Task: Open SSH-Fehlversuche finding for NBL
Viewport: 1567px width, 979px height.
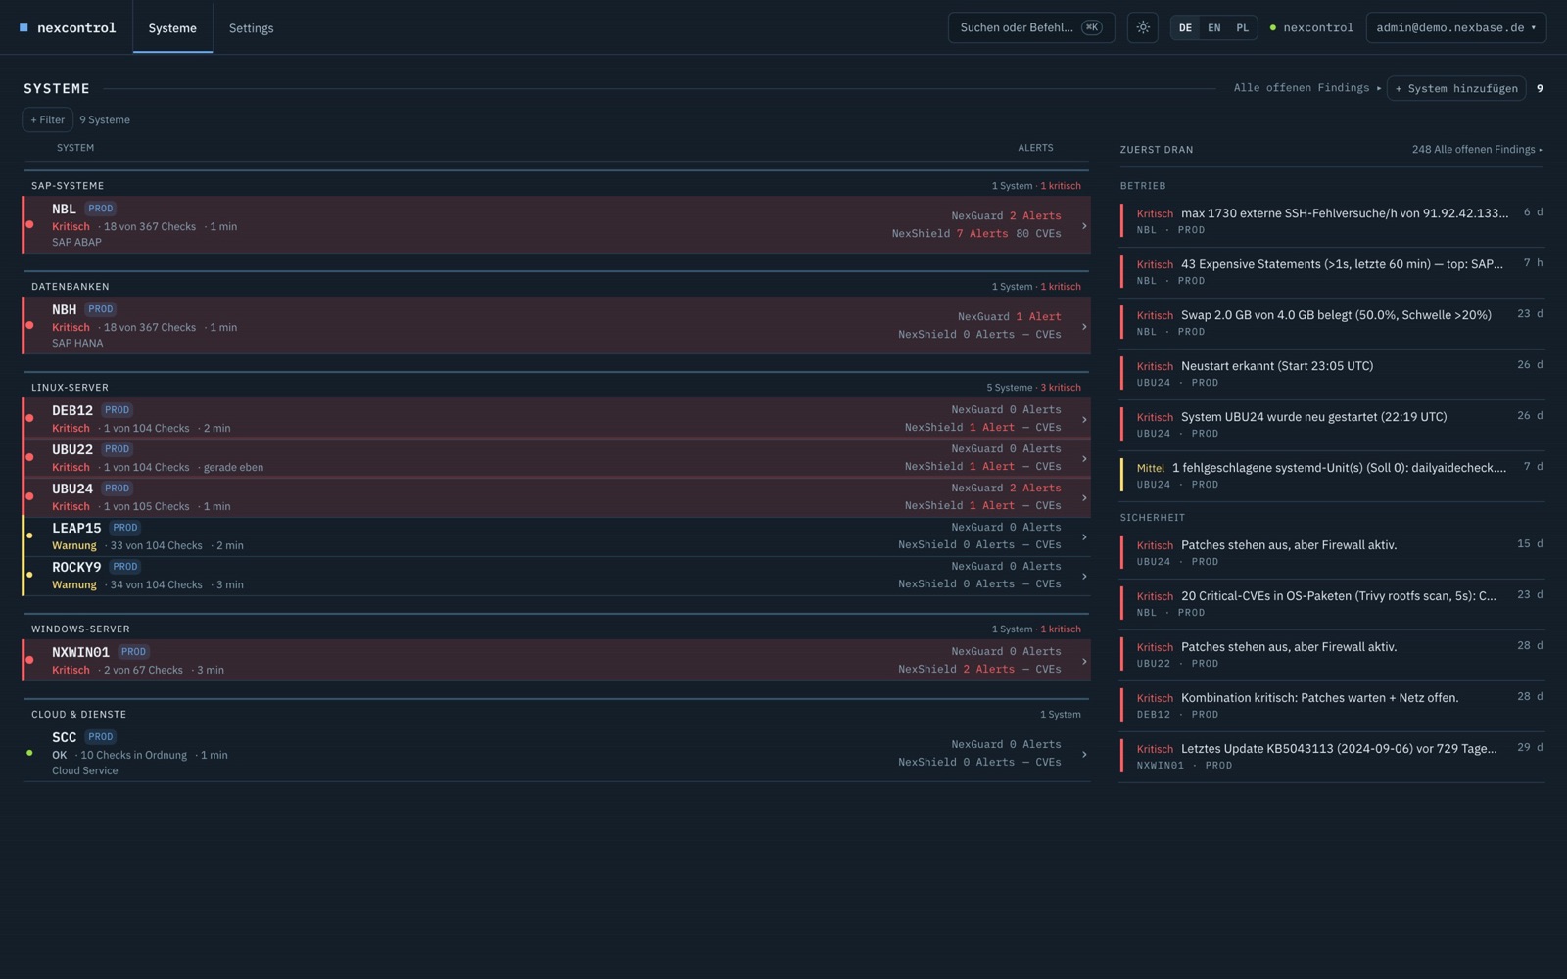Action: (x=1332, y=220)
